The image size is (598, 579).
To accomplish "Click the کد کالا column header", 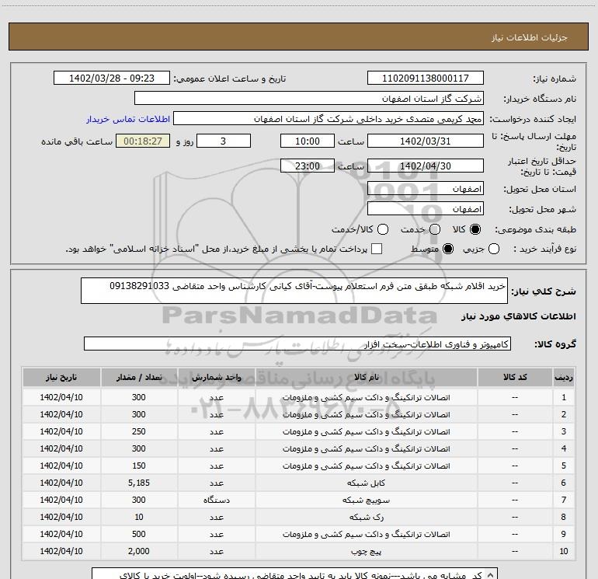I will 515,377.
